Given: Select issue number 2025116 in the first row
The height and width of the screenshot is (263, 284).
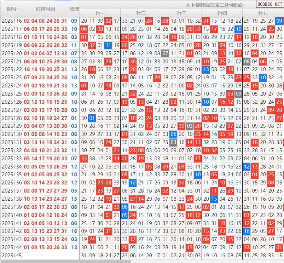Looking at the screenshot, I should 12,21.
